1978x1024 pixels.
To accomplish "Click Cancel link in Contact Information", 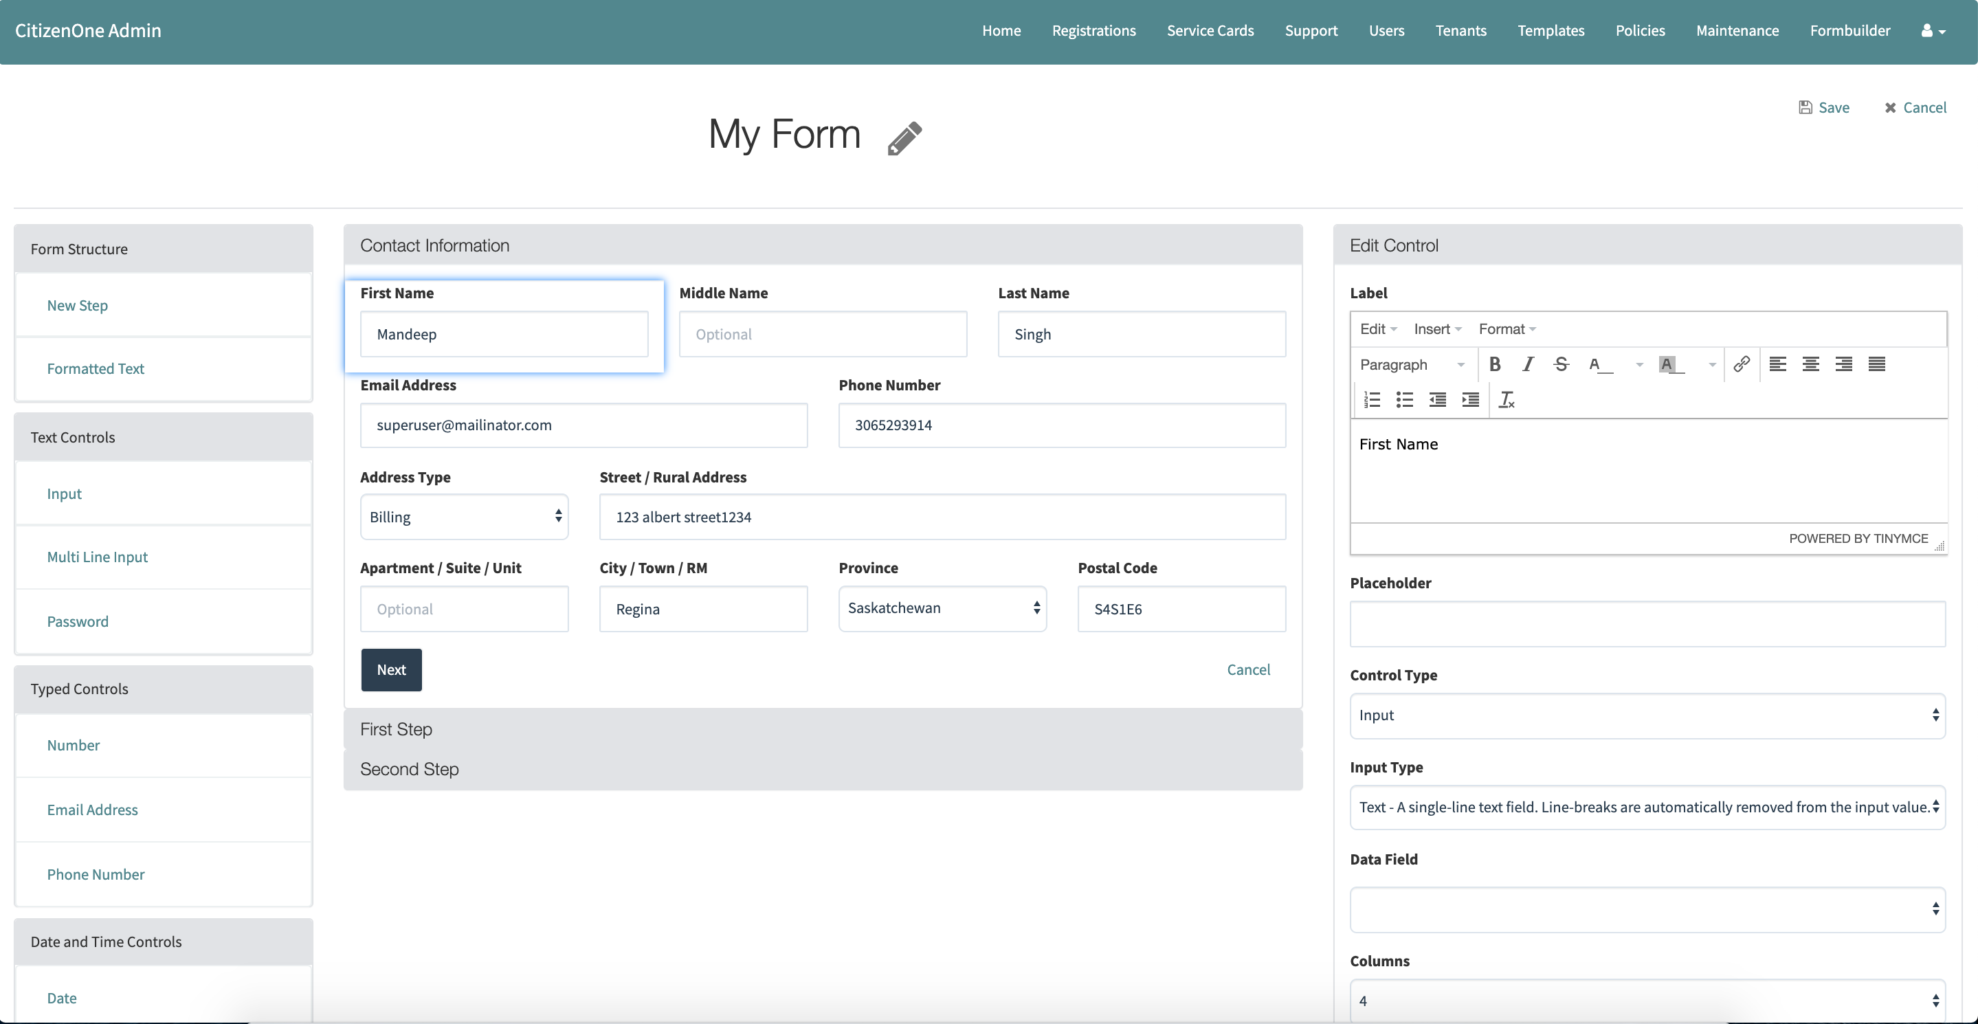I will (1249, 670).
